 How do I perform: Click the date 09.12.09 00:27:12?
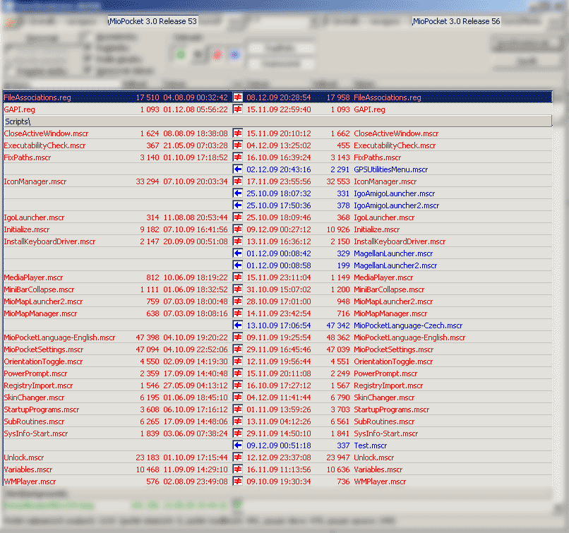click(279, 229)
